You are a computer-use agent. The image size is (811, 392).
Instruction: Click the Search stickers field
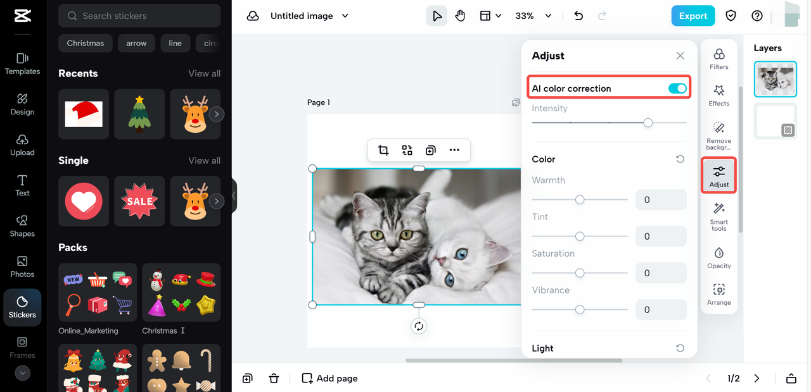pos(139,16)
